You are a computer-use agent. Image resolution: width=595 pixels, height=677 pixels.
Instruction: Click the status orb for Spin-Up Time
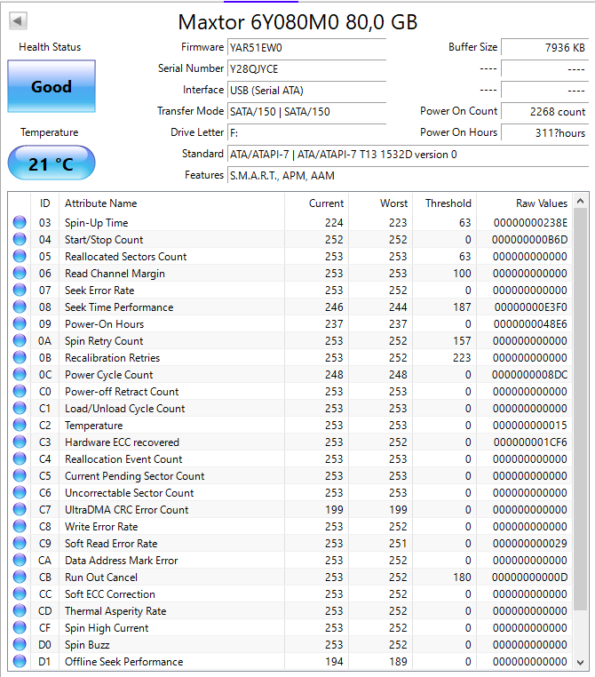[20, 223]
